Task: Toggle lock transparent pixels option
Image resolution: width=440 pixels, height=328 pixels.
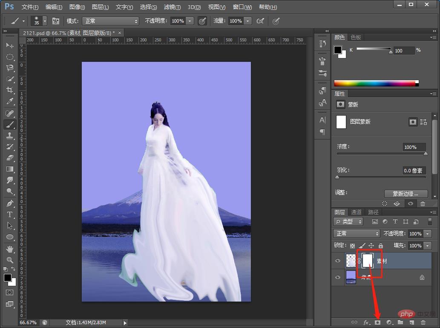Action: [352, 246]
